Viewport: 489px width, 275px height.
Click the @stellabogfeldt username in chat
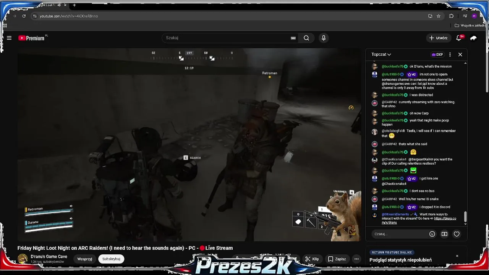point(393,131)
